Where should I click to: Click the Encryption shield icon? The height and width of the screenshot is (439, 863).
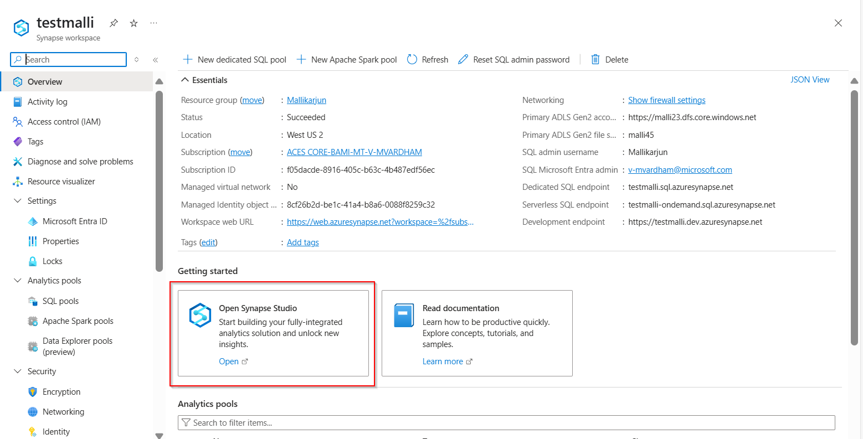click(x=33, y=392)
